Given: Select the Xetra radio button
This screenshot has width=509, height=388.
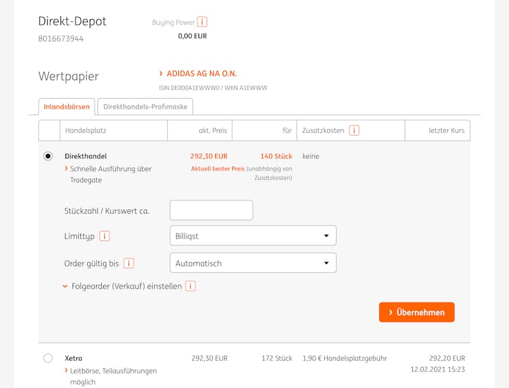Looking at the screenshot, I should [48, 358].
